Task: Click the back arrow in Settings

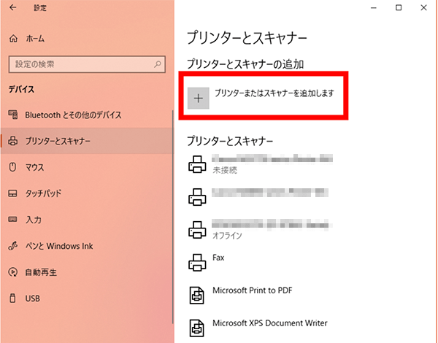Action: tap(13, 7)
